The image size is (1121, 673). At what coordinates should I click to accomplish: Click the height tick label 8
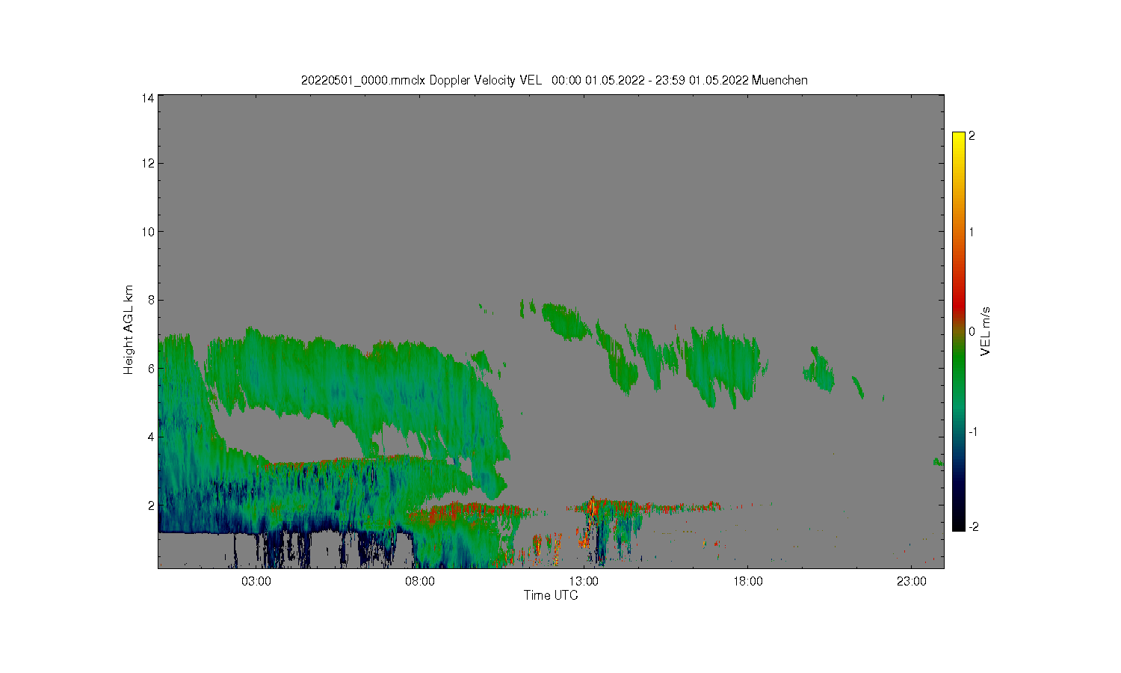click(151, 300)
